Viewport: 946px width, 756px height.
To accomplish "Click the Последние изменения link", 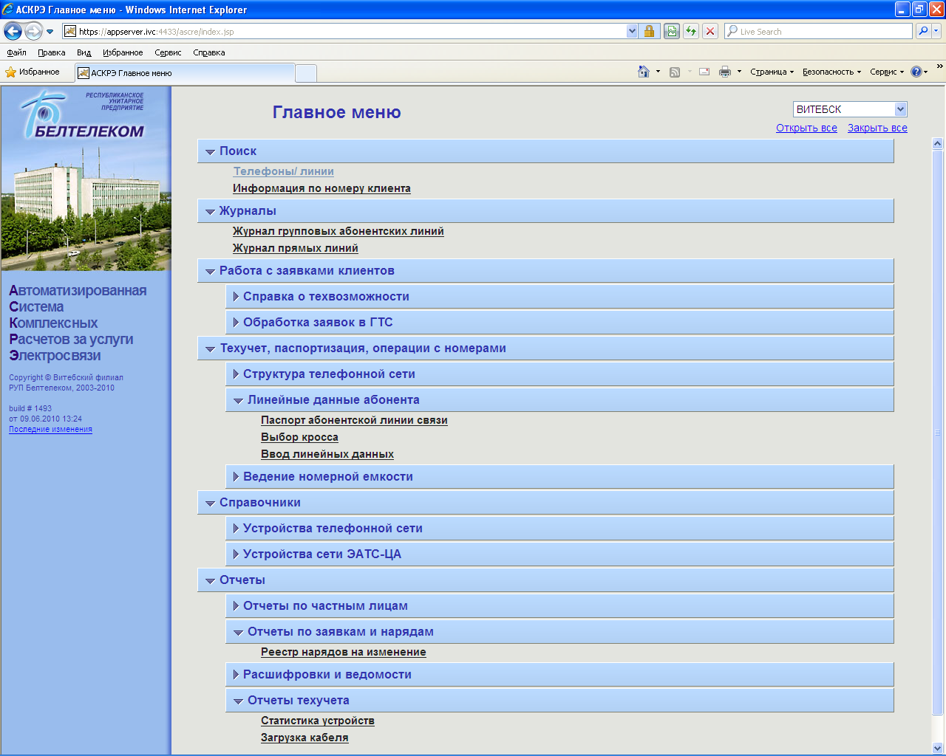I will pyautogui.click(x=50, y=429).
